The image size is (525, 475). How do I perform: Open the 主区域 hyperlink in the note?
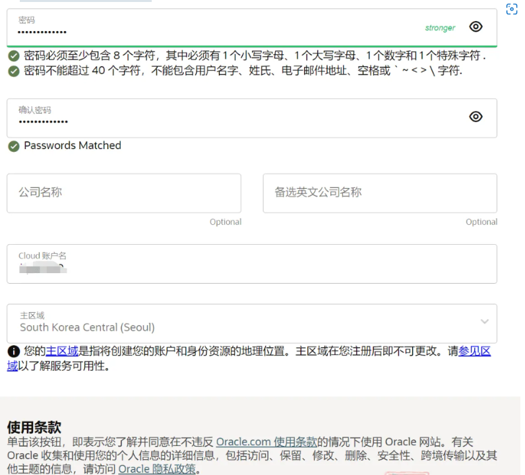pos(62,352)
